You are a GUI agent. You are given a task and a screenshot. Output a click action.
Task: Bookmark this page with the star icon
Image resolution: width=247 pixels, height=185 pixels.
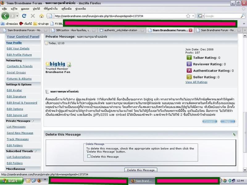click(x=188, y=16)
